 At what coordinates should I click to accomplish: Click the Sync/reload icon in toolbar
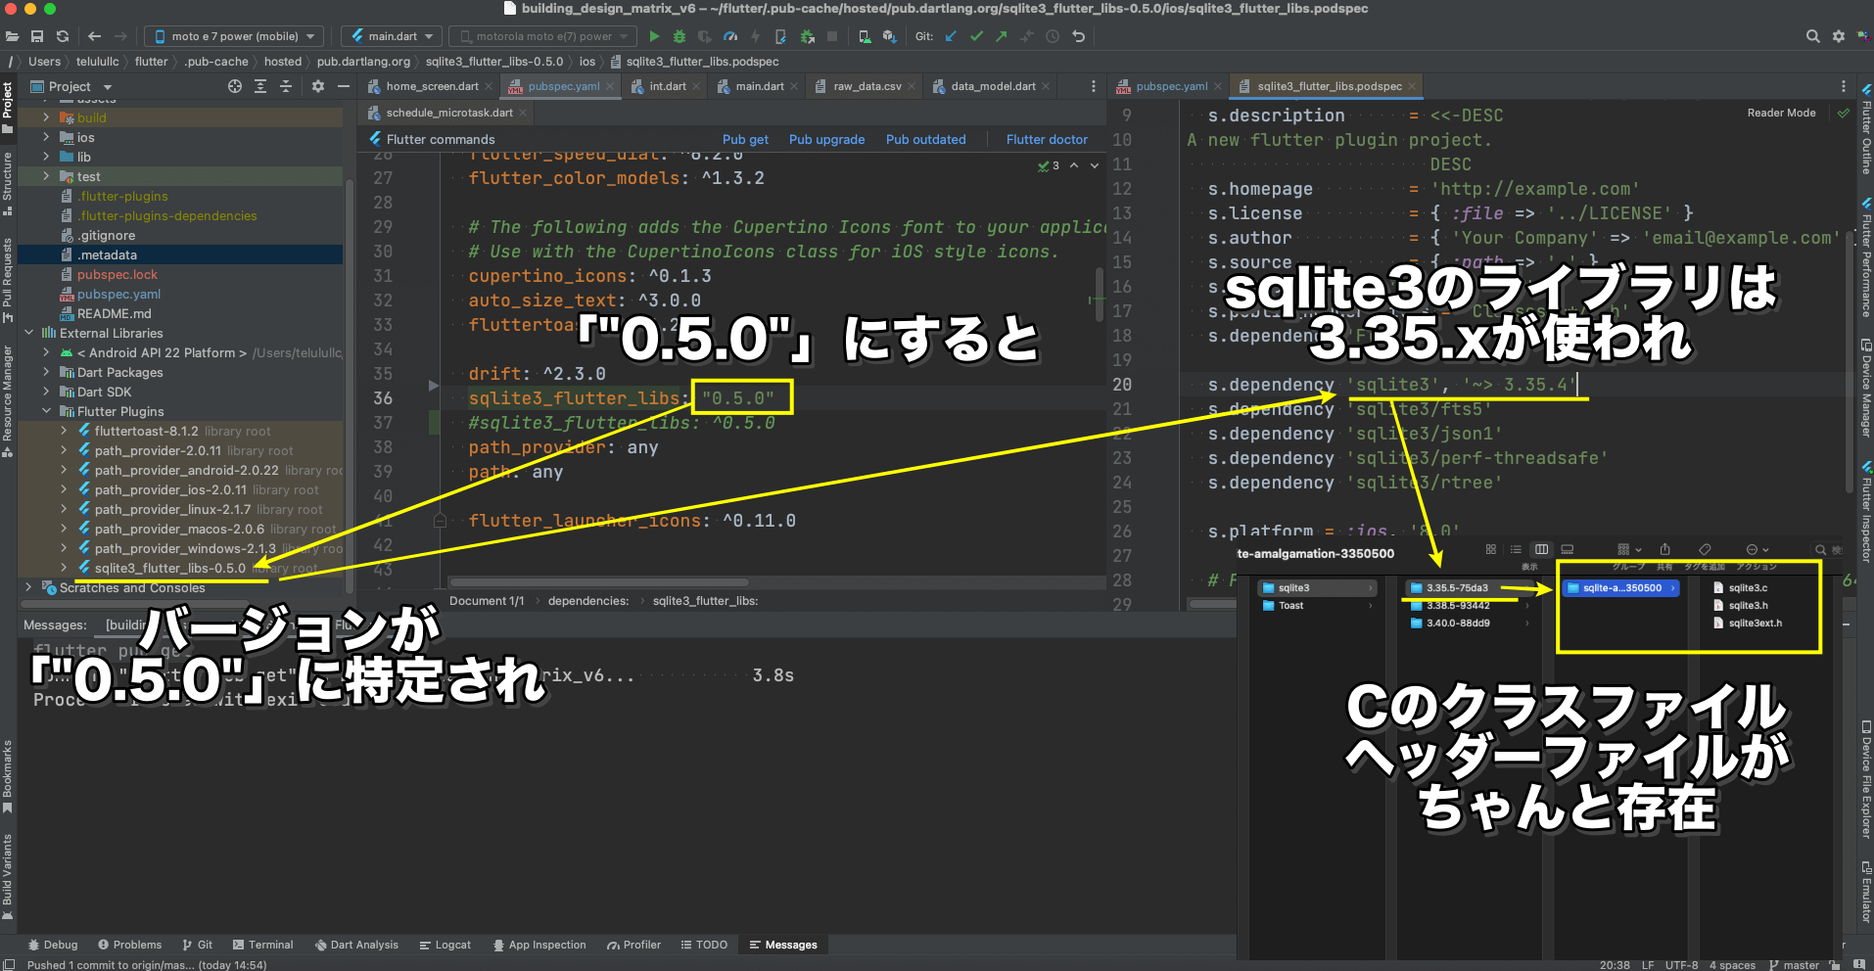63,36
